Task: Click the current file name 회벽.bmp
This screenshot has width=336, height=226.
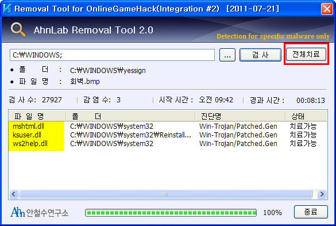Action: 85,82
